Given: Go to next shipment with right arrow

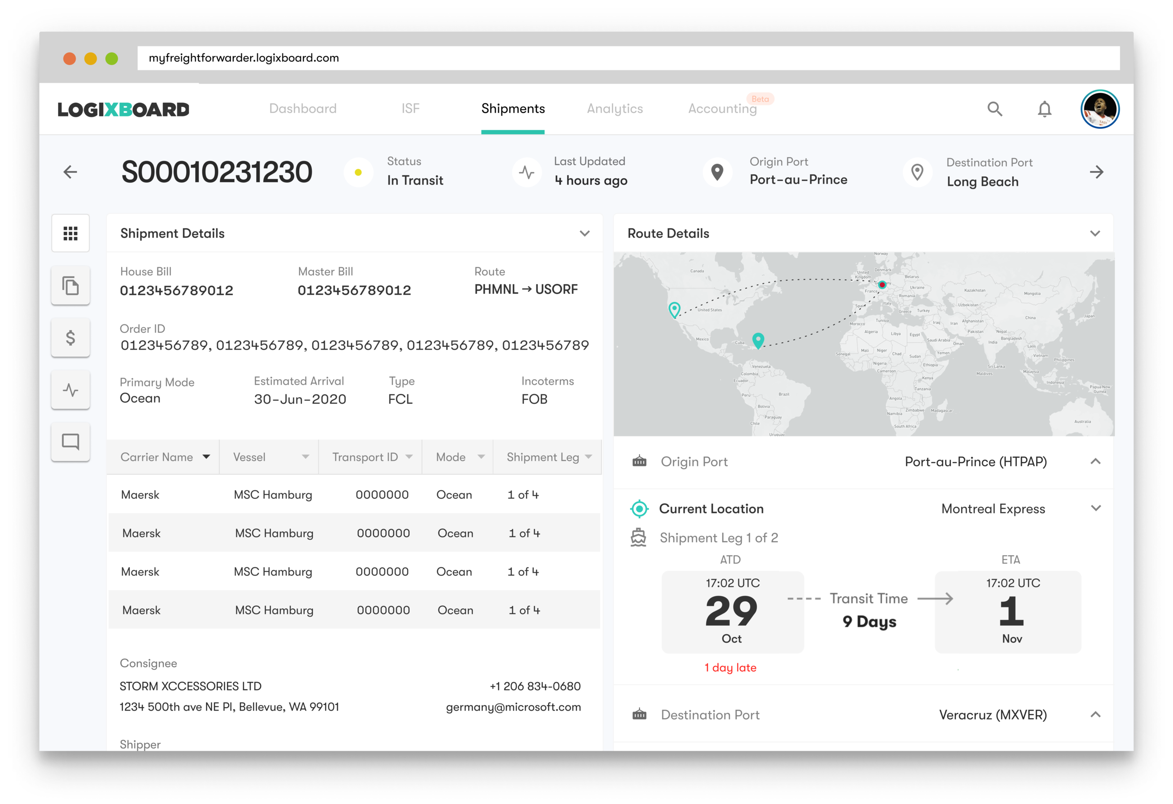Looking at the screenshot, I should [x=1096, y=172].
